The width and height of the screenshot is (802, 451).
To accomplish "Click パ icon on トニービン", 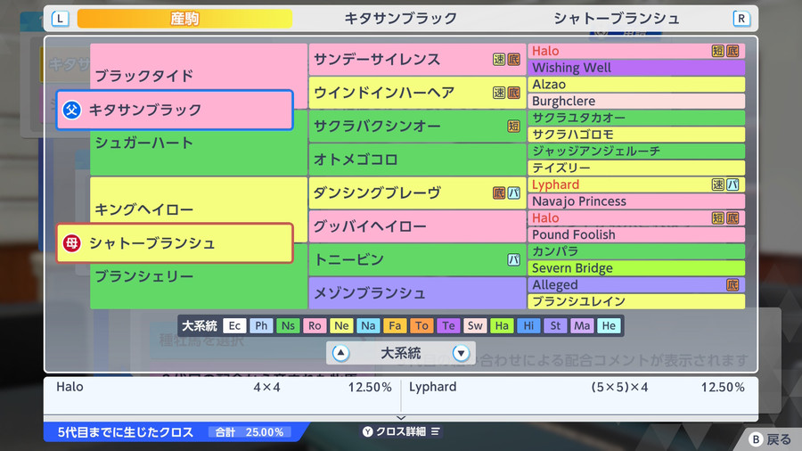I will pos(513,259).
